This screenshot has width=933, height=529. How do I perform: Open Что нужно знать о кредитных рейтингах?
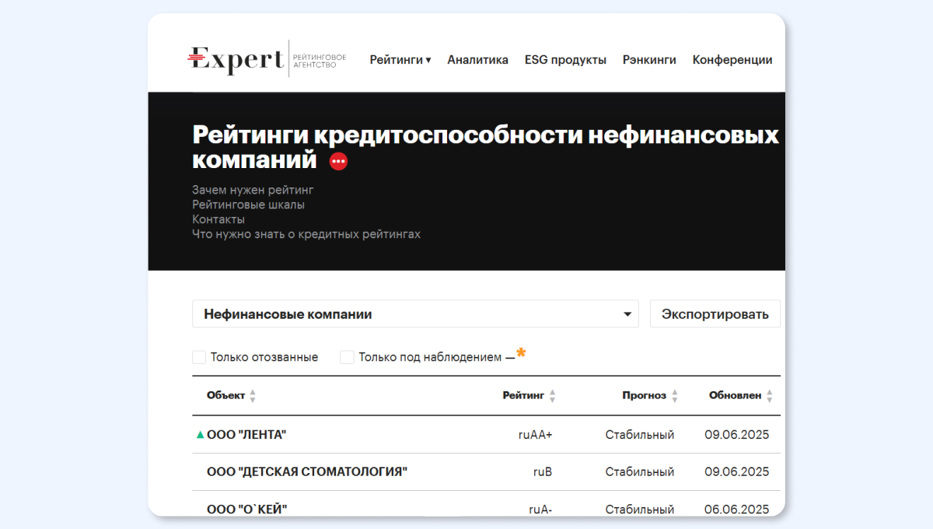tap(306, 234)
